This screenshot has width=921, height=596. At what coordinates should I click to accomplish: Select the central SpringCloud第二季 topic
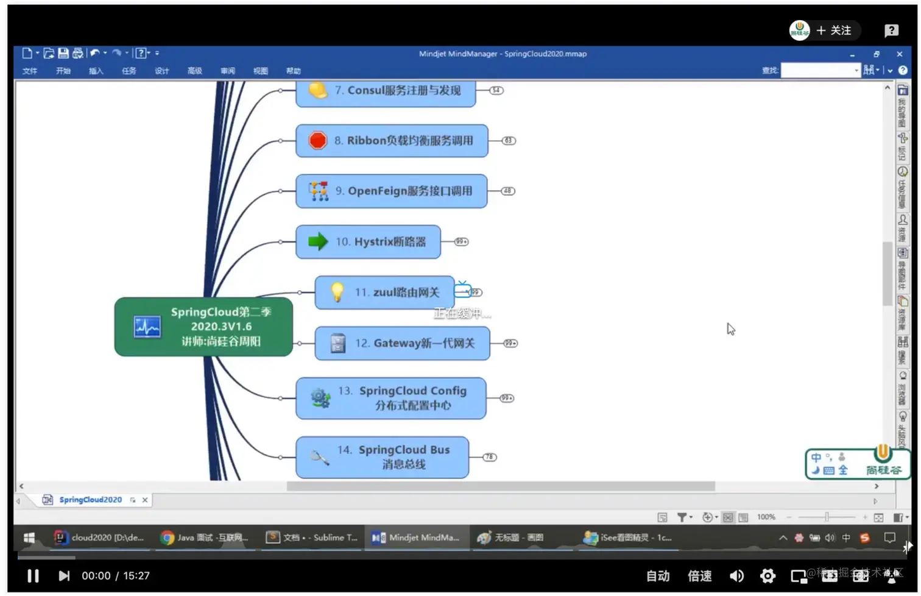[203, 327]
